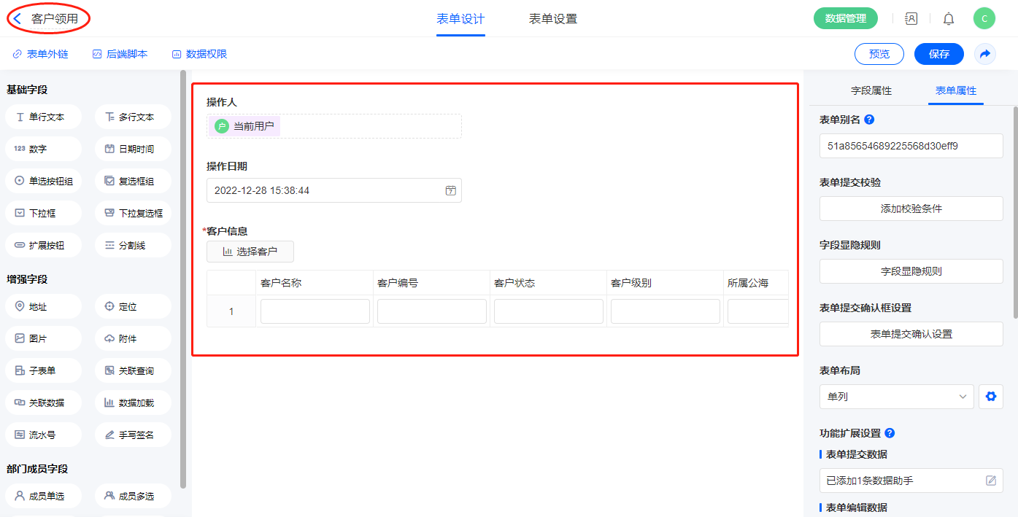Viewport: 1018px width, 517px height.
Task: Click the 表单别名 help question icon
Action: tap(869, 120)
